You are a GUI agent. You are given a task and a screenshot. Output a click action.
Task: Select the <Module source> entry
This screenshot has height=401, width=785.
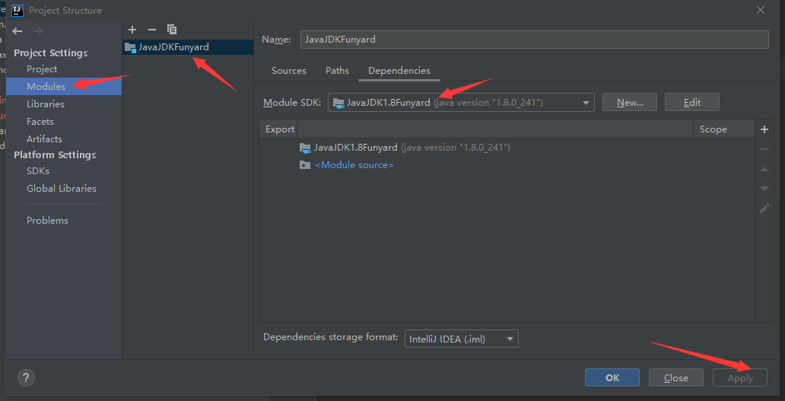click(354, 165)
